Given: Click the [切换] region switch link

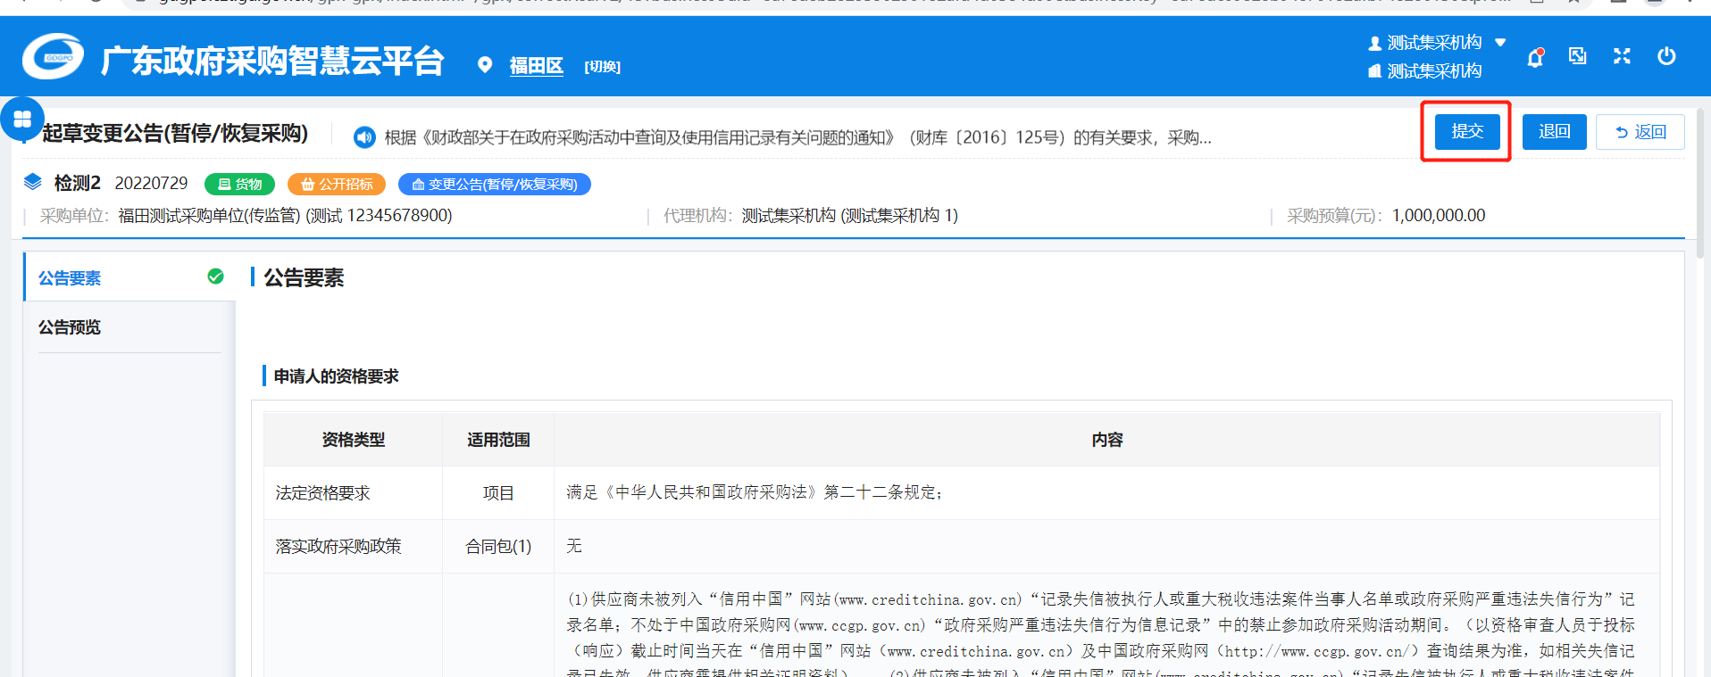Looking at the screenshot, I should pyautogui.click(x=602, y=67).
